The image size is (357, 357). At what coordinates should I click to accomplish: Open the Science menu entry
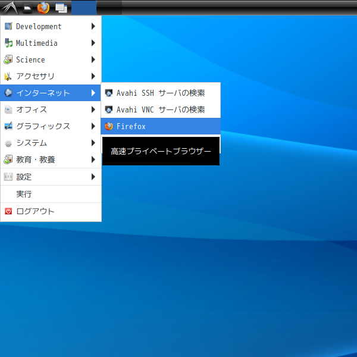pos(51,59)
